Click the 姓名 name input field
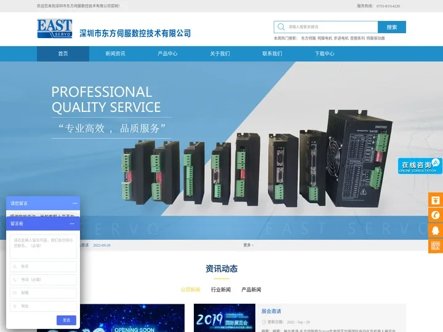The height and width of the screenshot is (332, 443). pos(43,266)
